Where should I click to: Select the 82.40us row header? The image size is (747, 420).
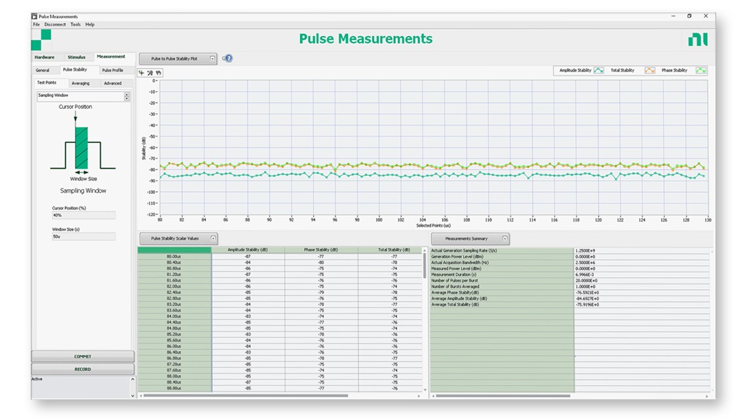174,293
